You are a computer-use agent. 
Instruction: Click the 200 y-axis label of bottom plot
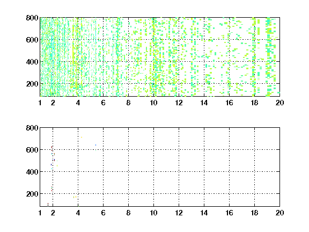[x=32, y=194]
